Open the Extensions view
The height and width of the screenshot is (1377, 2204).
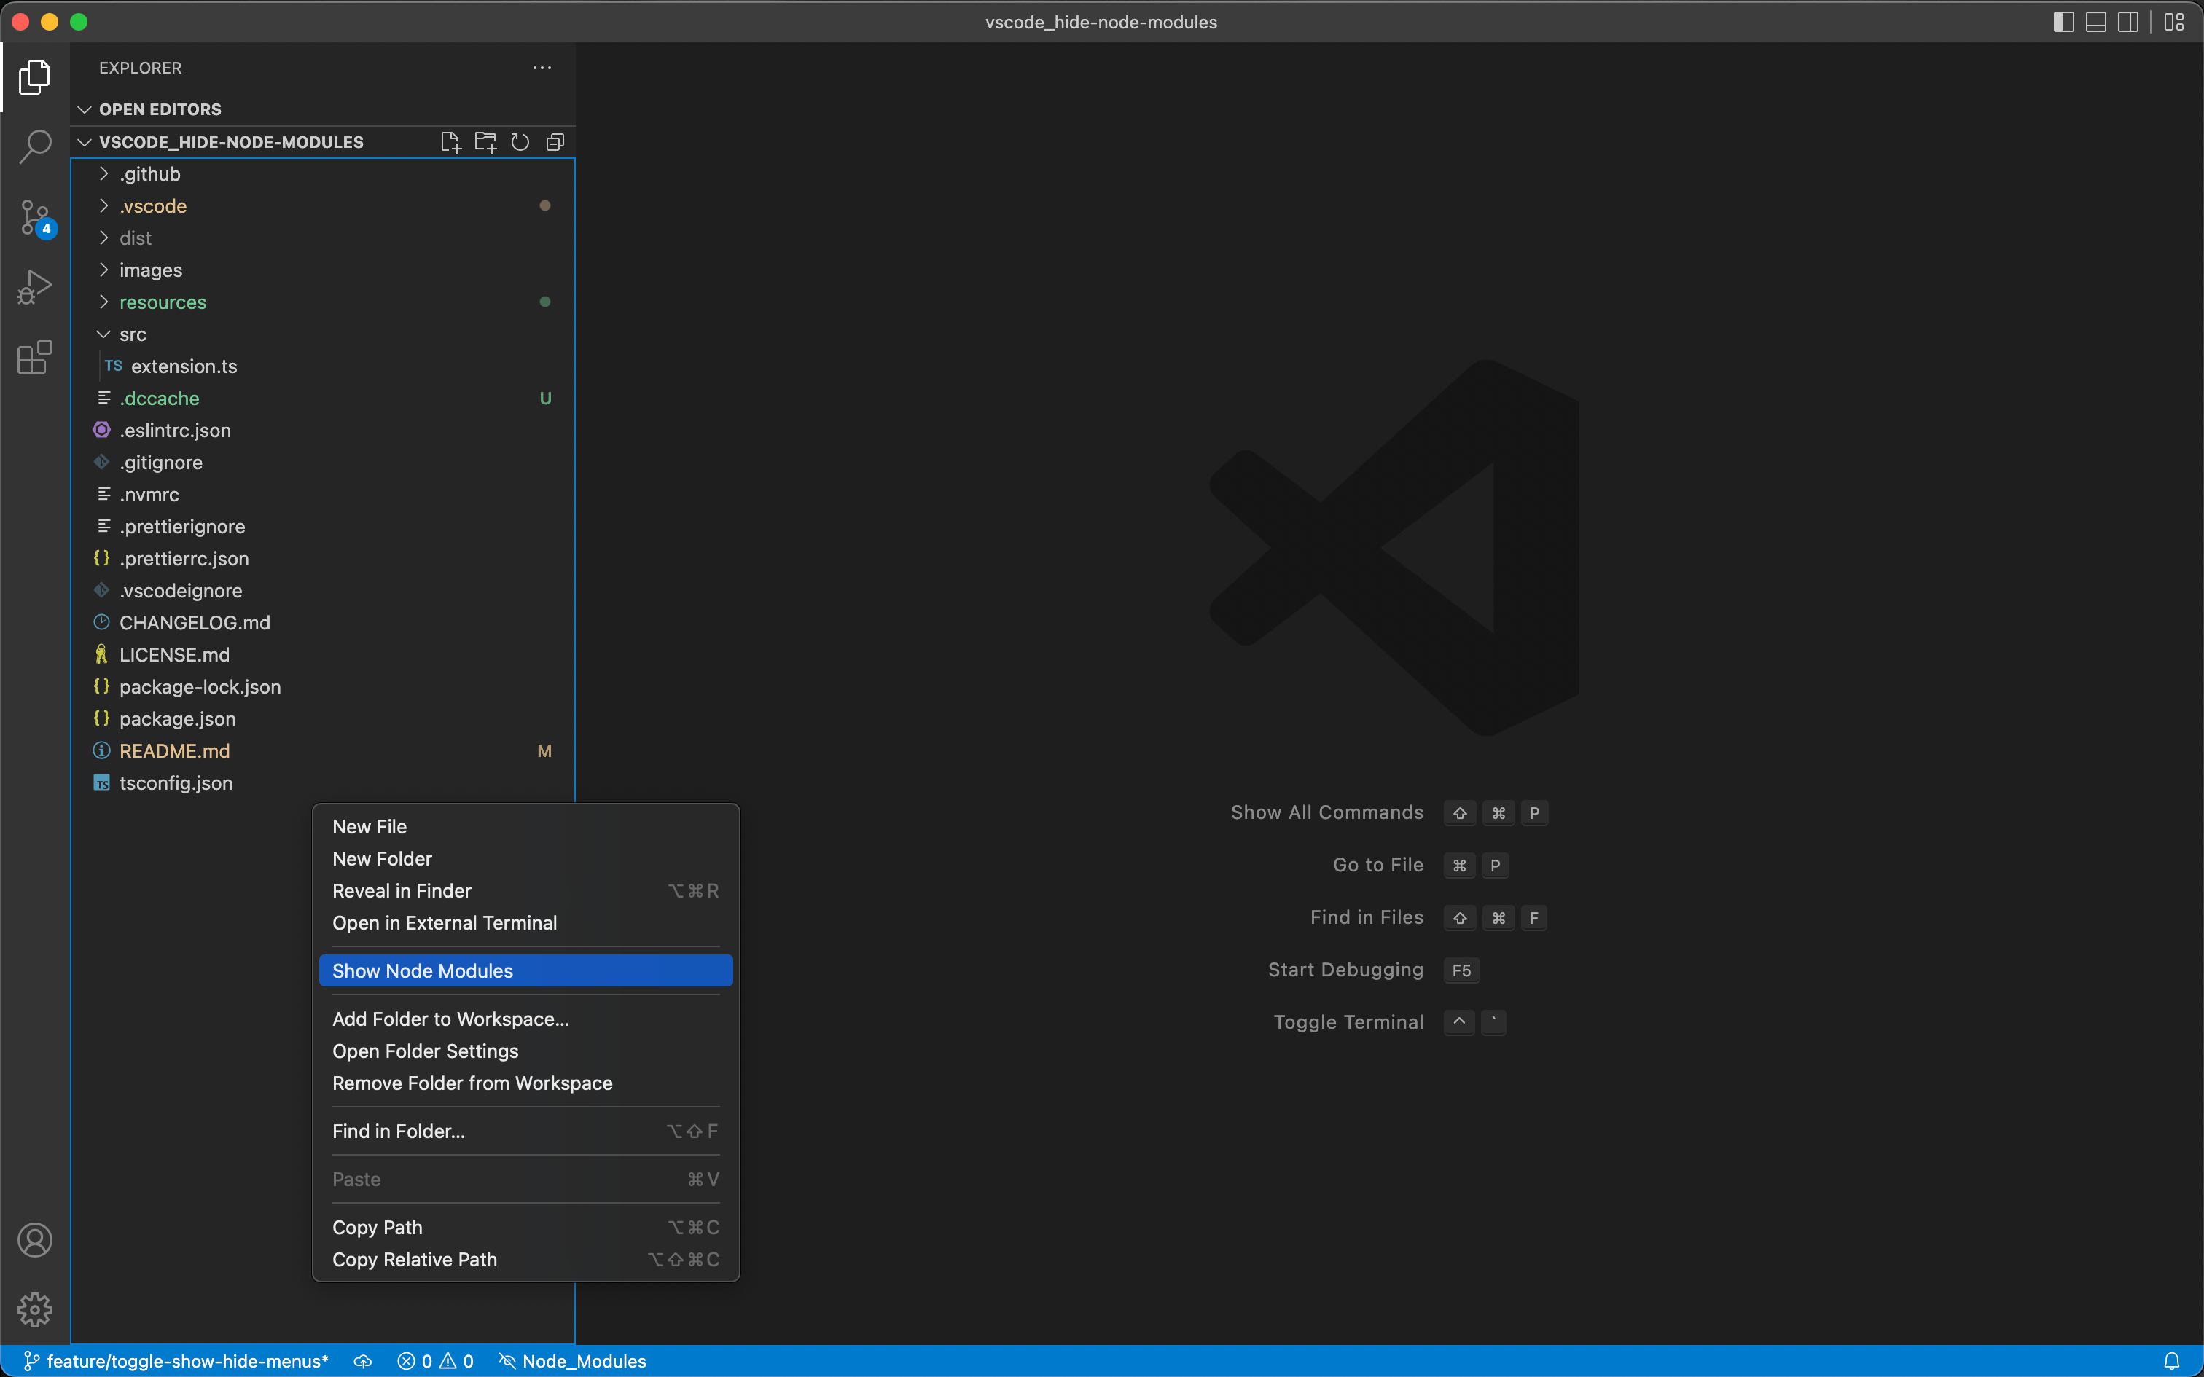(34, 357)
